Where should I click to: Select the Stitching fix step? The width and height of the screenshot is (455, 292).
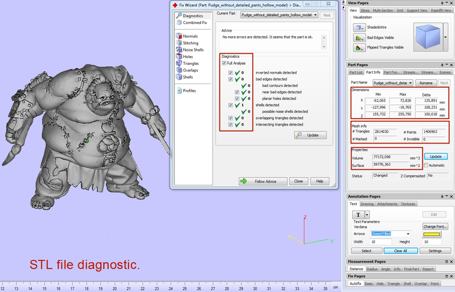[x=187, y=43]
